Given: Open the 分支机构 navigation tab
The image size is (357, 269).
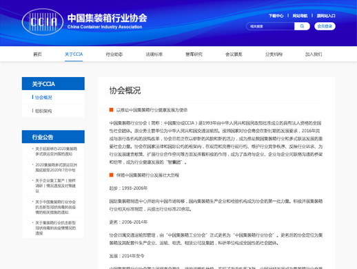Looking at the screenshot, I should click(x=274, y=54).
